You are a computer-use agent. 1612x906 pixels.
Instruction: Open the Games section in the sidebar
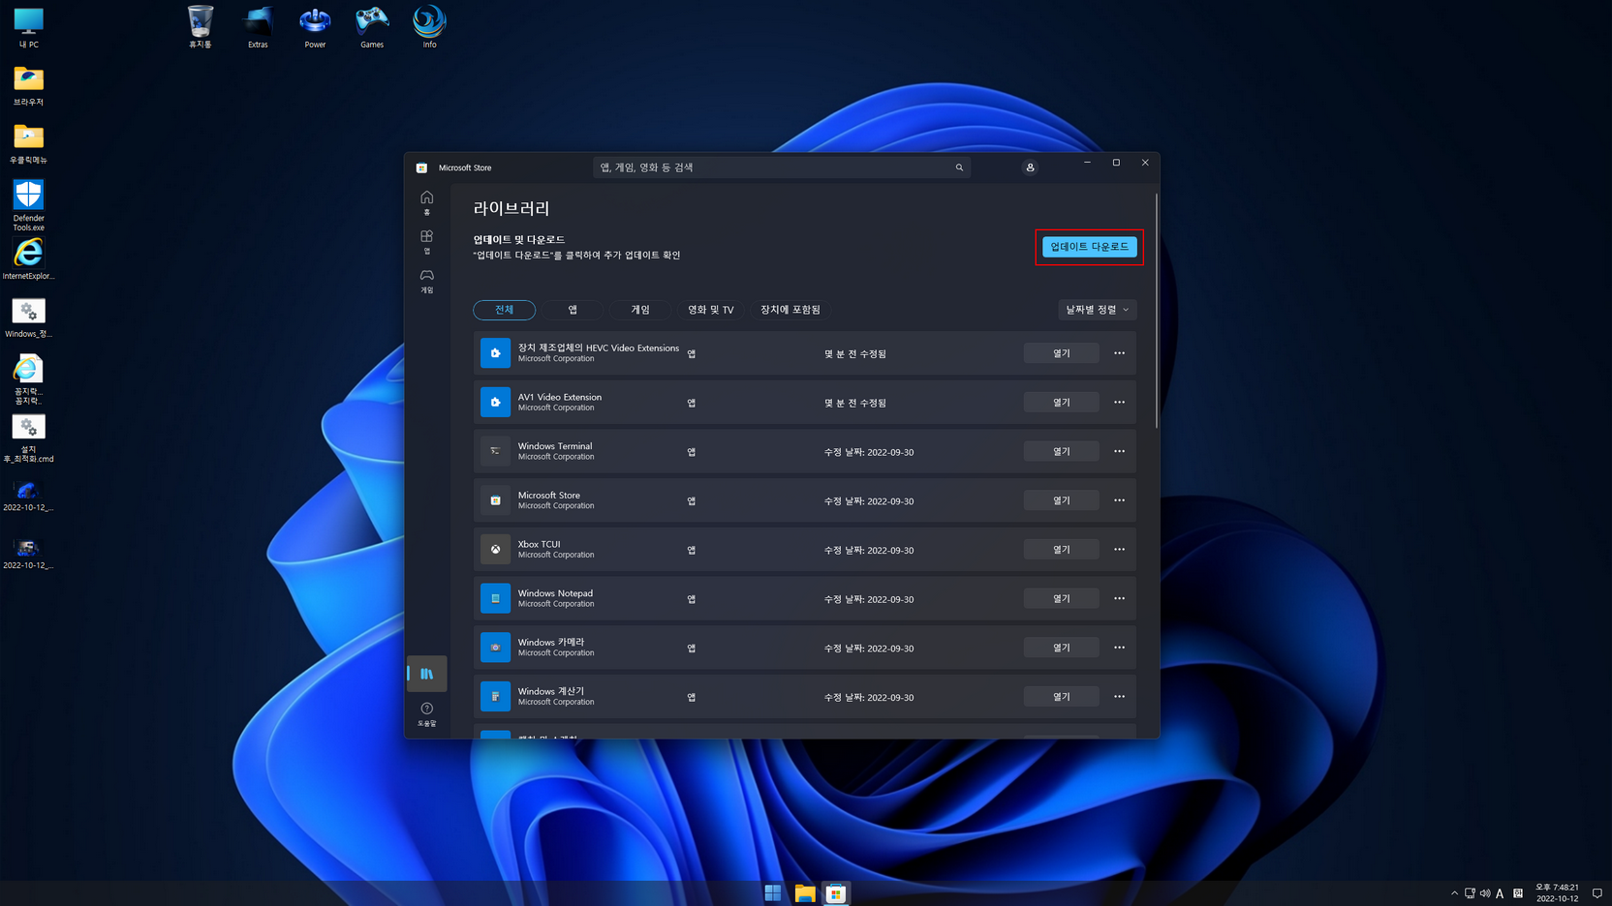(426, 281)
